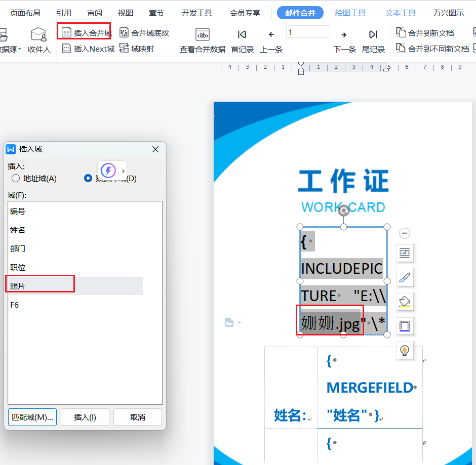Viewport: 476px width, 465px height.
Task: Open the 开发工具 tab
Action: point(197,13)
